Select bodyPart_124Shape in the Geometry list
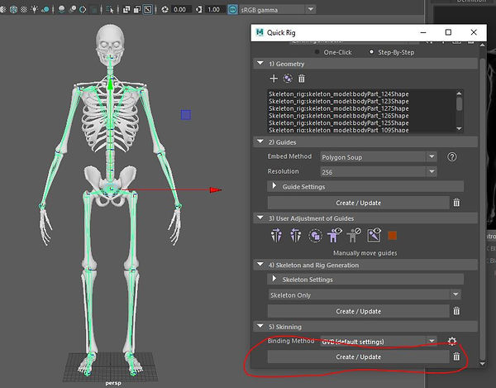 tap(338, 94)
